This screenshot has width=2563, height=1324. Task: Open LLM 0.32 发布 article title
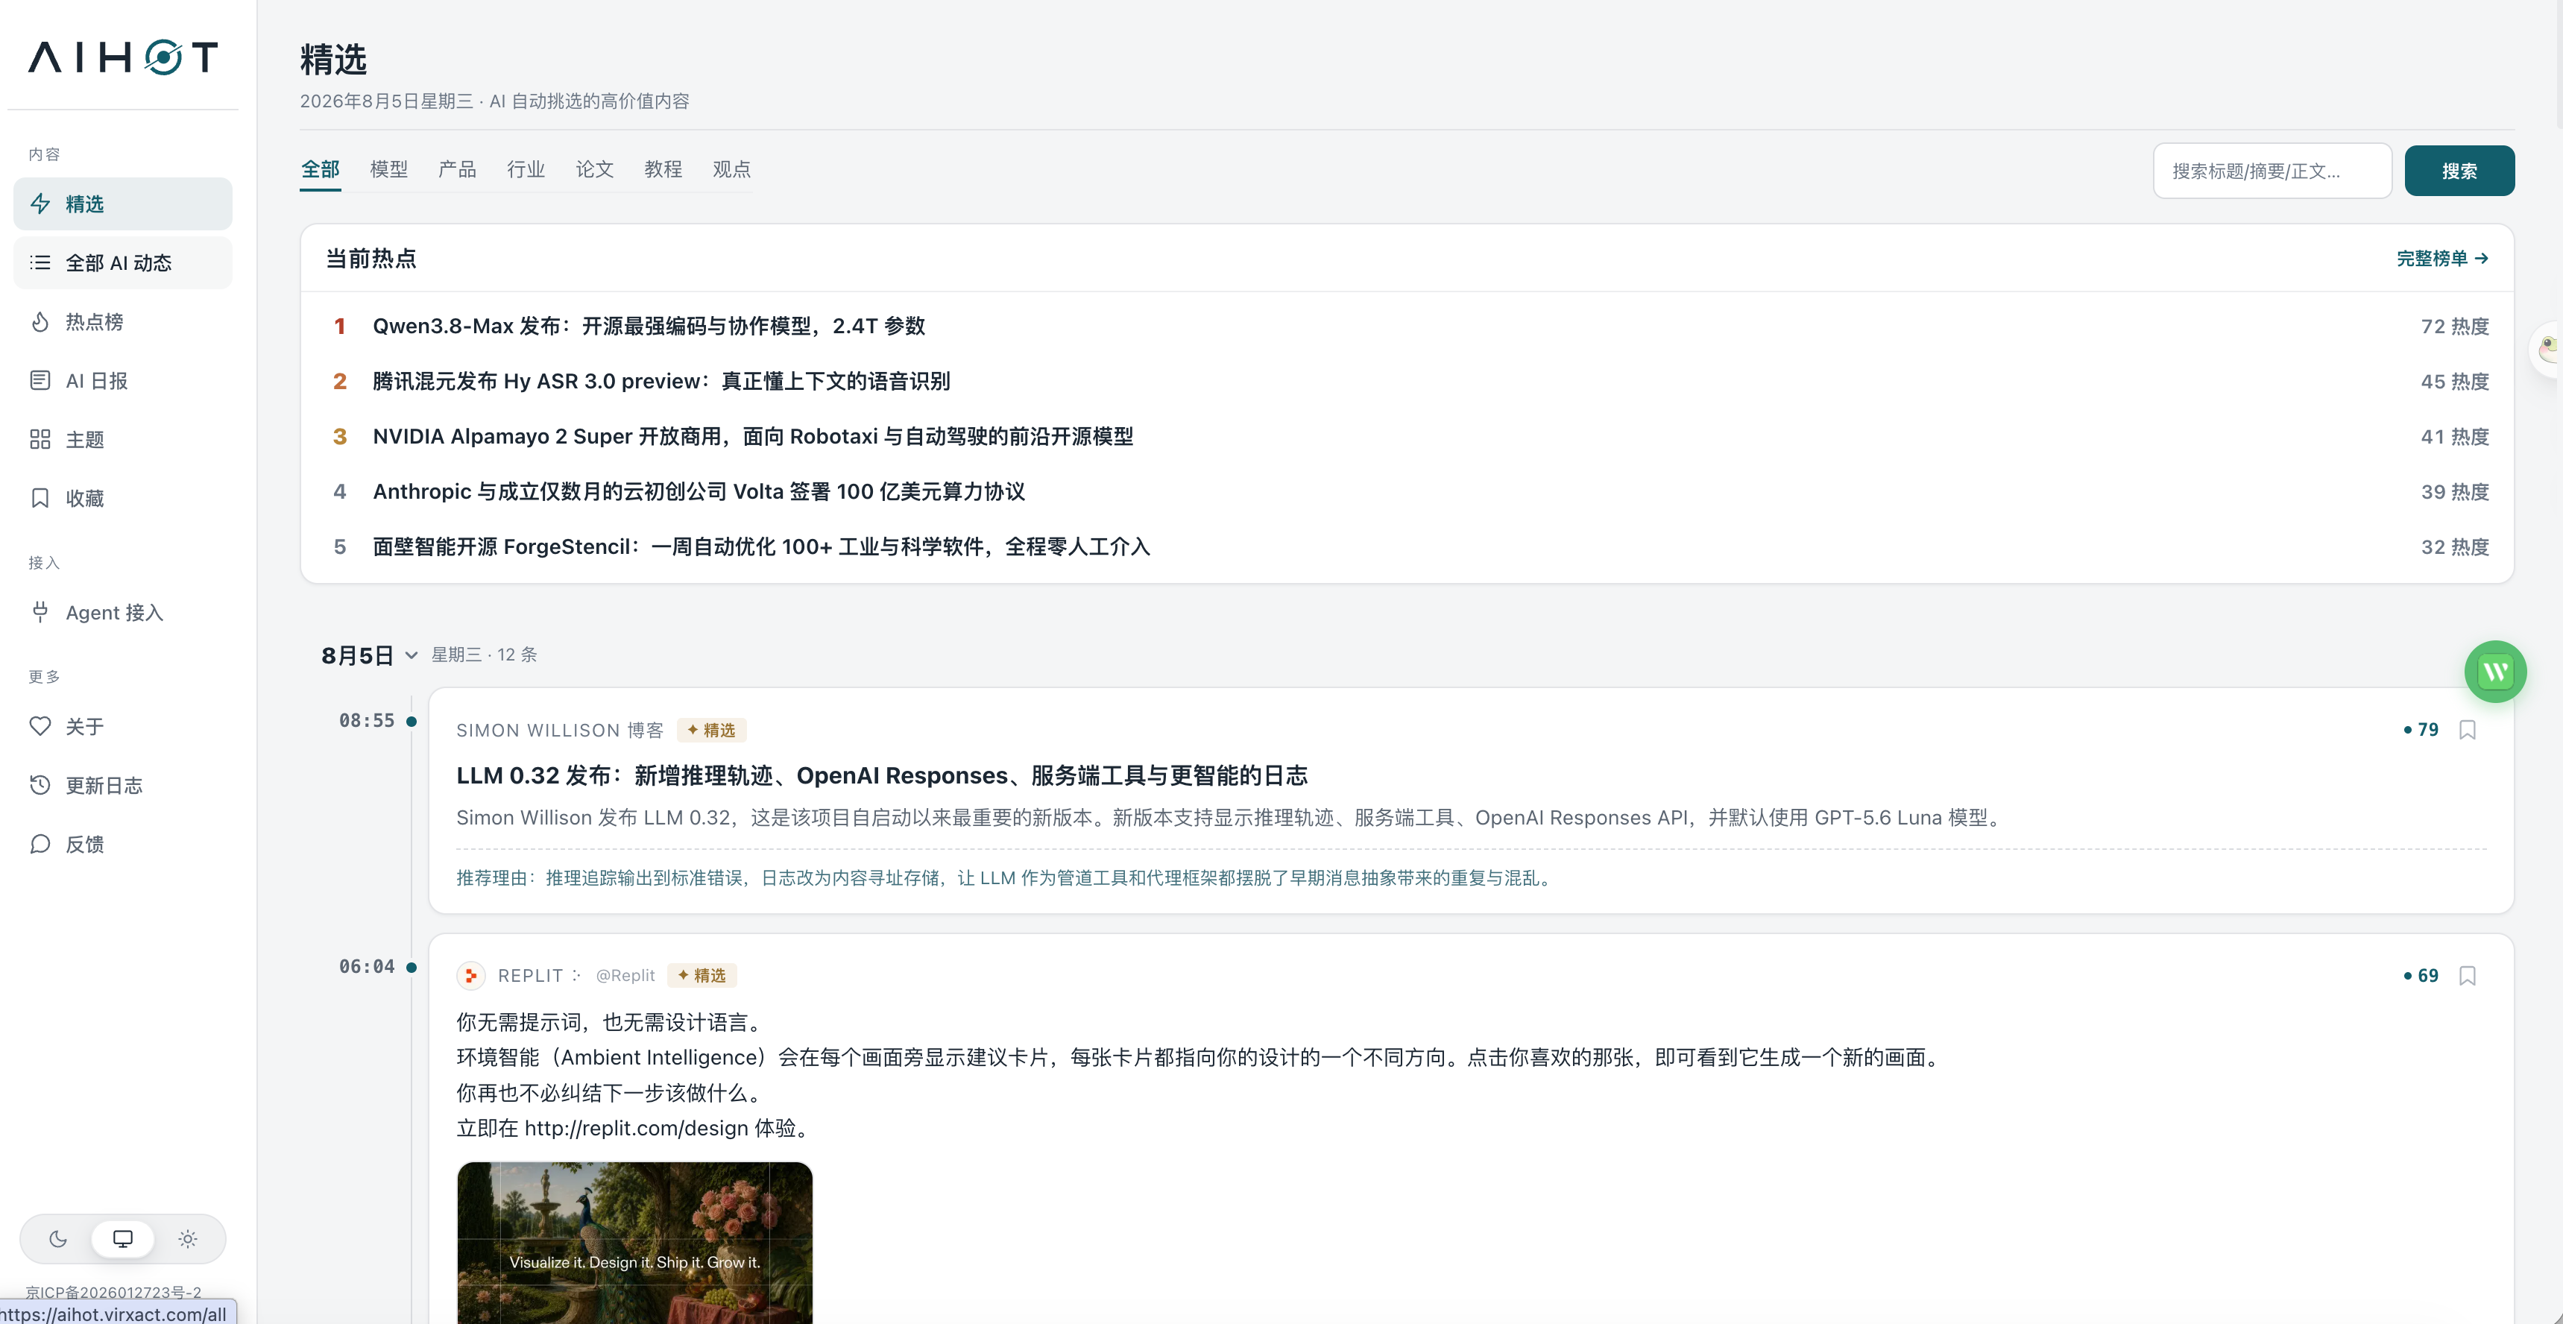click(x=881, y=776)
